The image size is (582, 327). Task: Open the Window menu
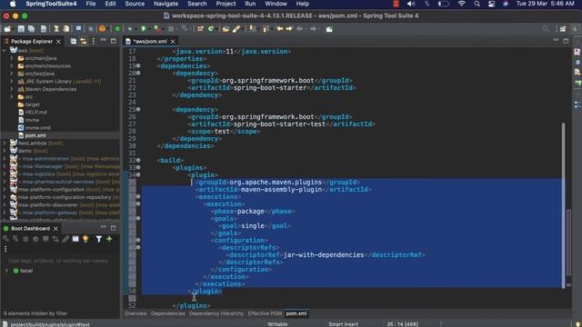click(x=276, y=4)
